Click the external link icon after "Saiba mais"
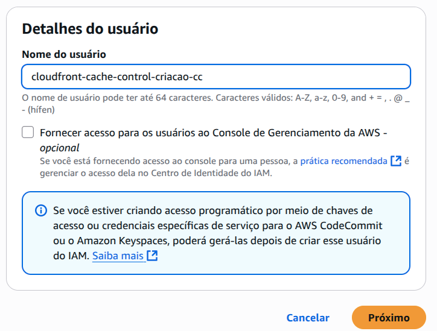 pos(153,256)
